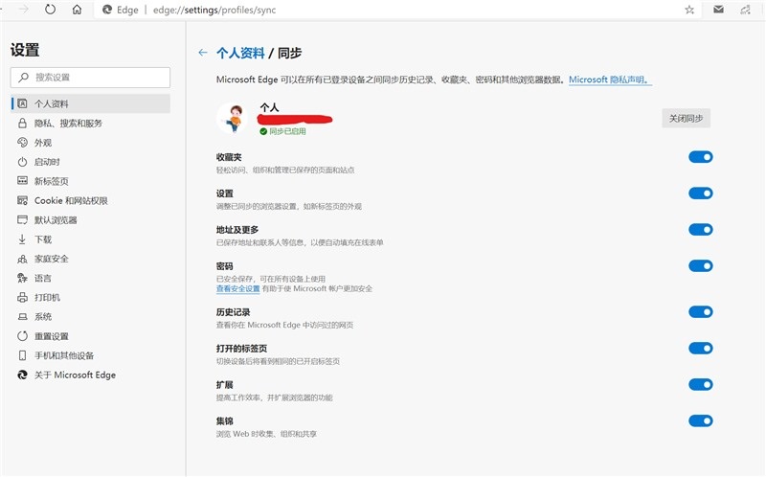Open the Microsoft 隐私声明 link
The width and height of the screenshot is (766, 477).
pyautogui.click(x=610, y=79)
